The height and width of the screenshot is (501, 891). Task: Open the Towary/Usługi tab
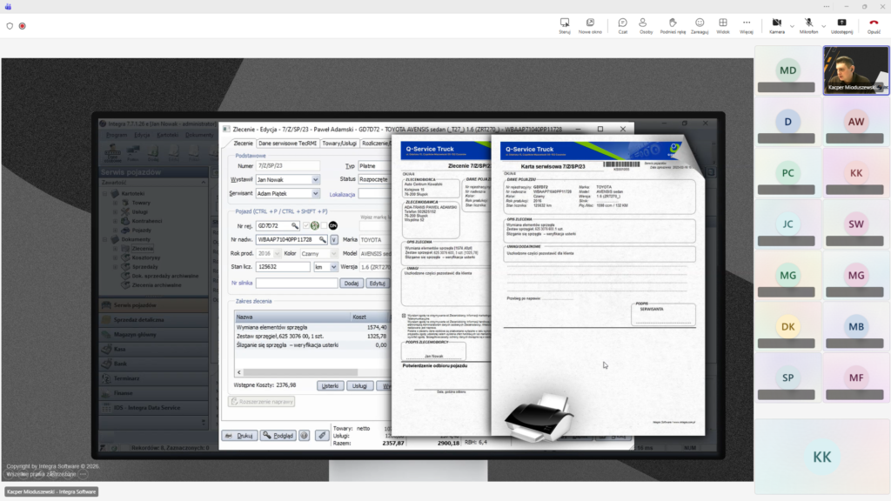(x=339, y=144)
